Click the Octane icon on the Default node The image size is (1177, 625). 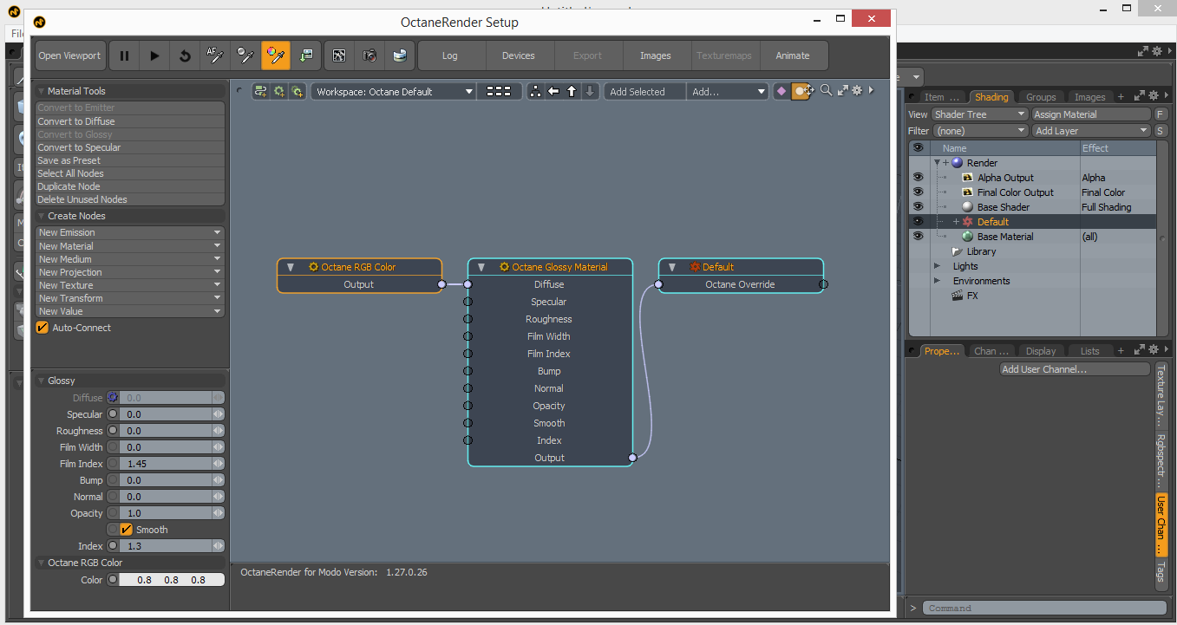pyautogui.click(x=695, y=267)
